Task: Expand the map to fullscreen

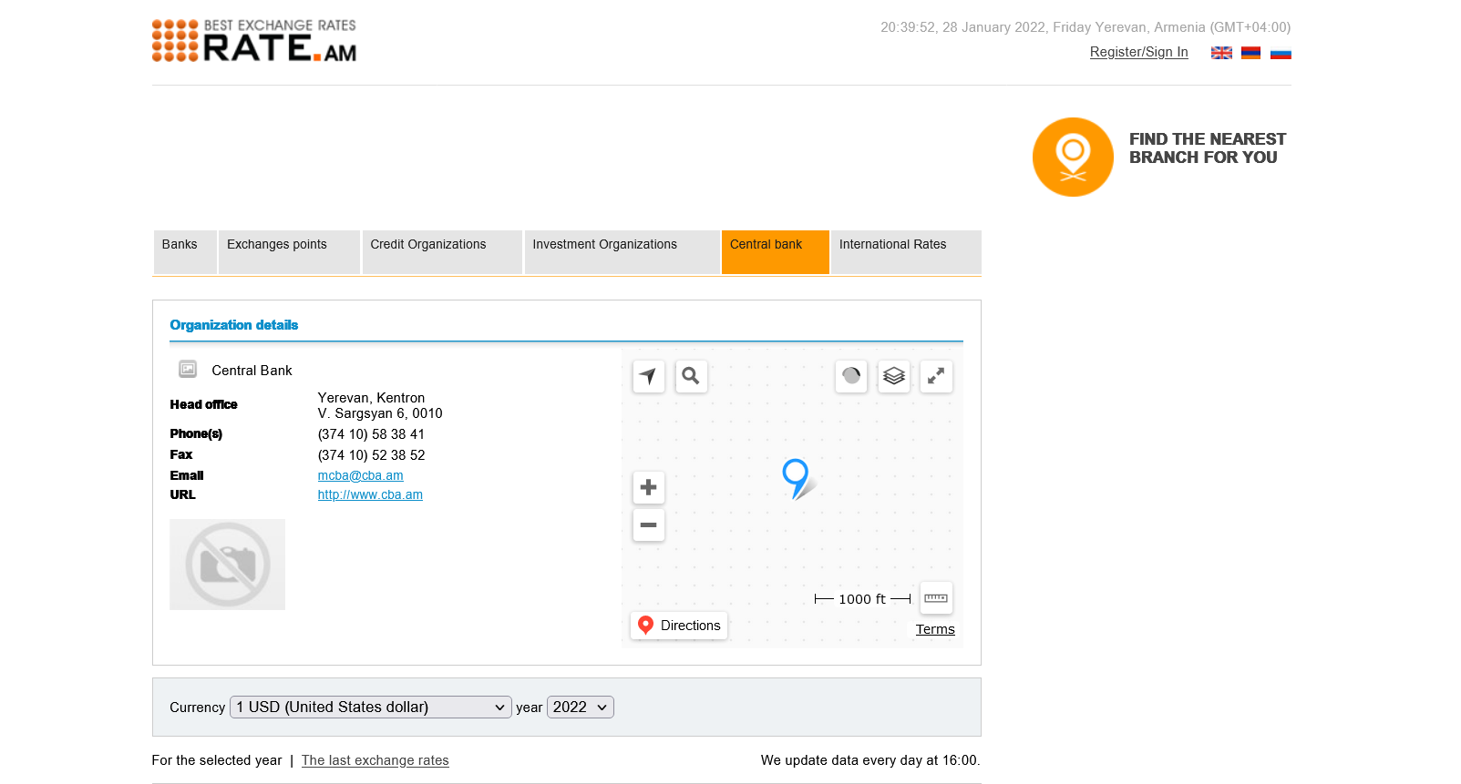Action: click(x=936, y=376)
